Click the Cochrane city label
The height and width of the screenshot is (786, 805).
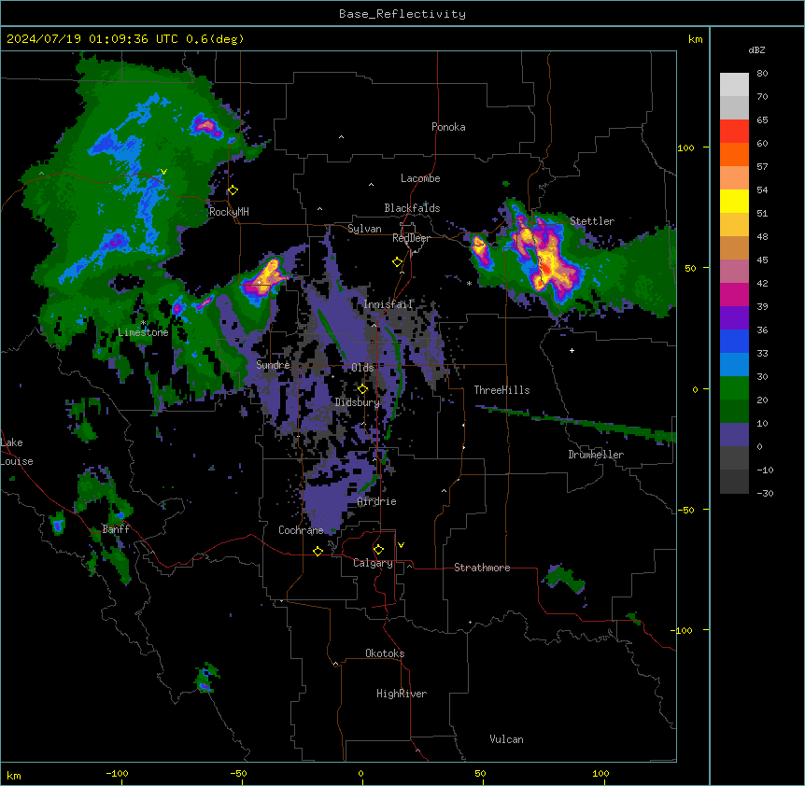301,530
